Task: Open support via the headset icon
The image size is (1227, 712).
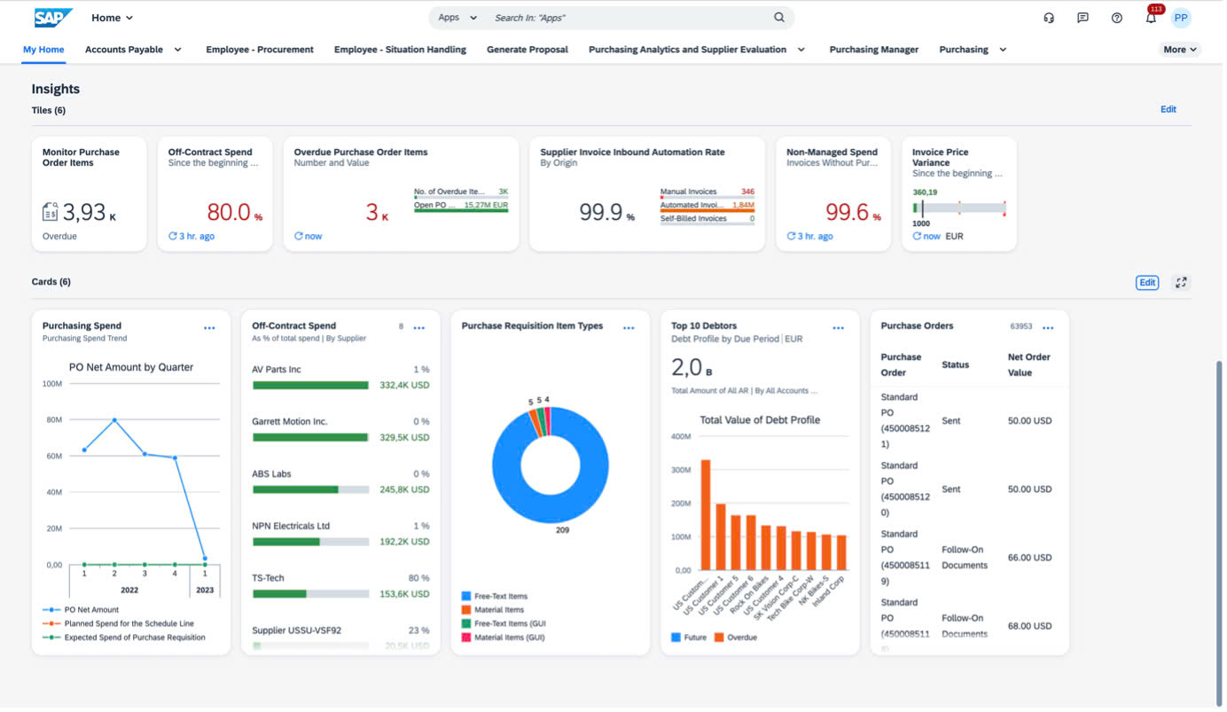Action: coord(1049,17)
